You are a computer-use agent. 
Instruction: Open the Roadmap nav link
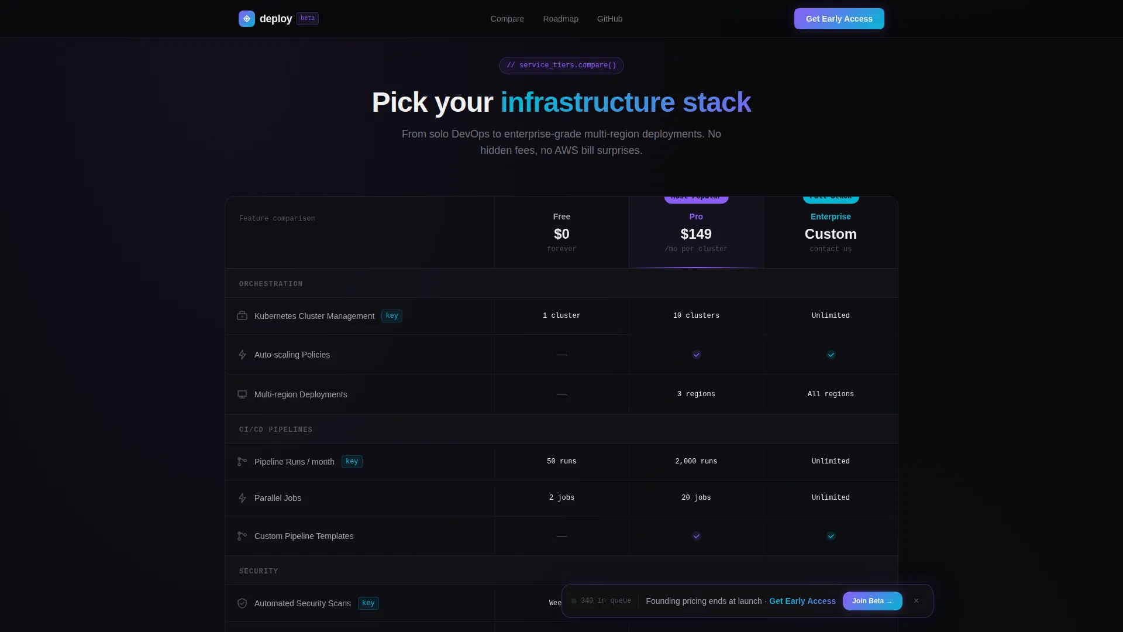click(560, 19)
